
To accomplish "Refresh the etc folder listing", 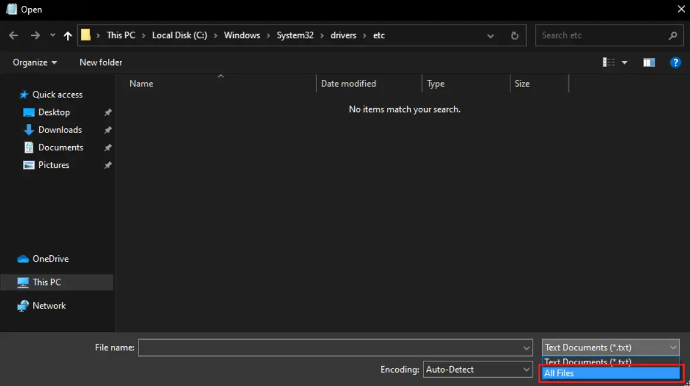I will (x=514, y=36).
